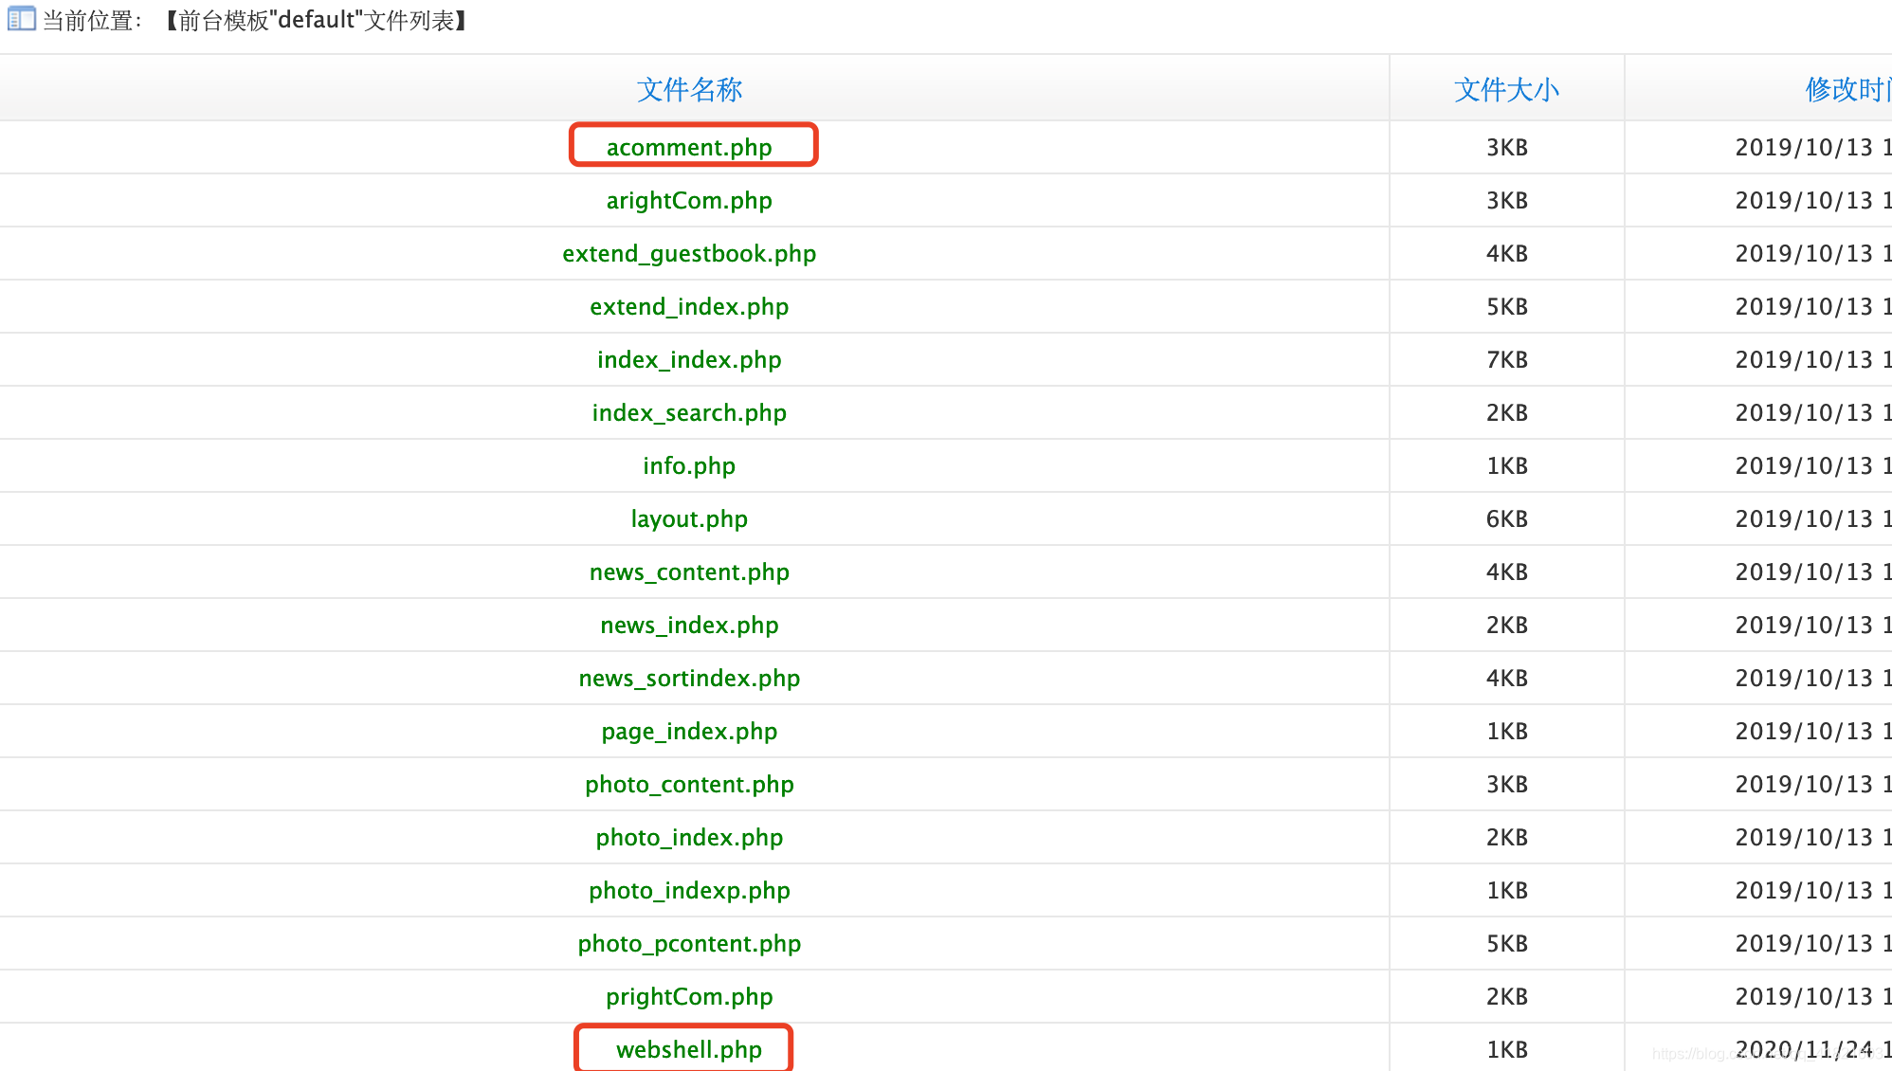The width and height of the screenshot is (1892, 1071).
Task: Open layout.php template file
Action: point(689,518)
